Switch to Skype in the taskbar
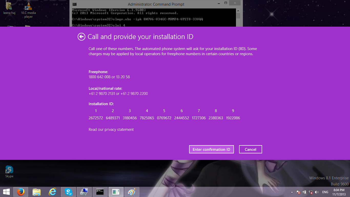The image size is (350, 197). click(x=68, y=192)
